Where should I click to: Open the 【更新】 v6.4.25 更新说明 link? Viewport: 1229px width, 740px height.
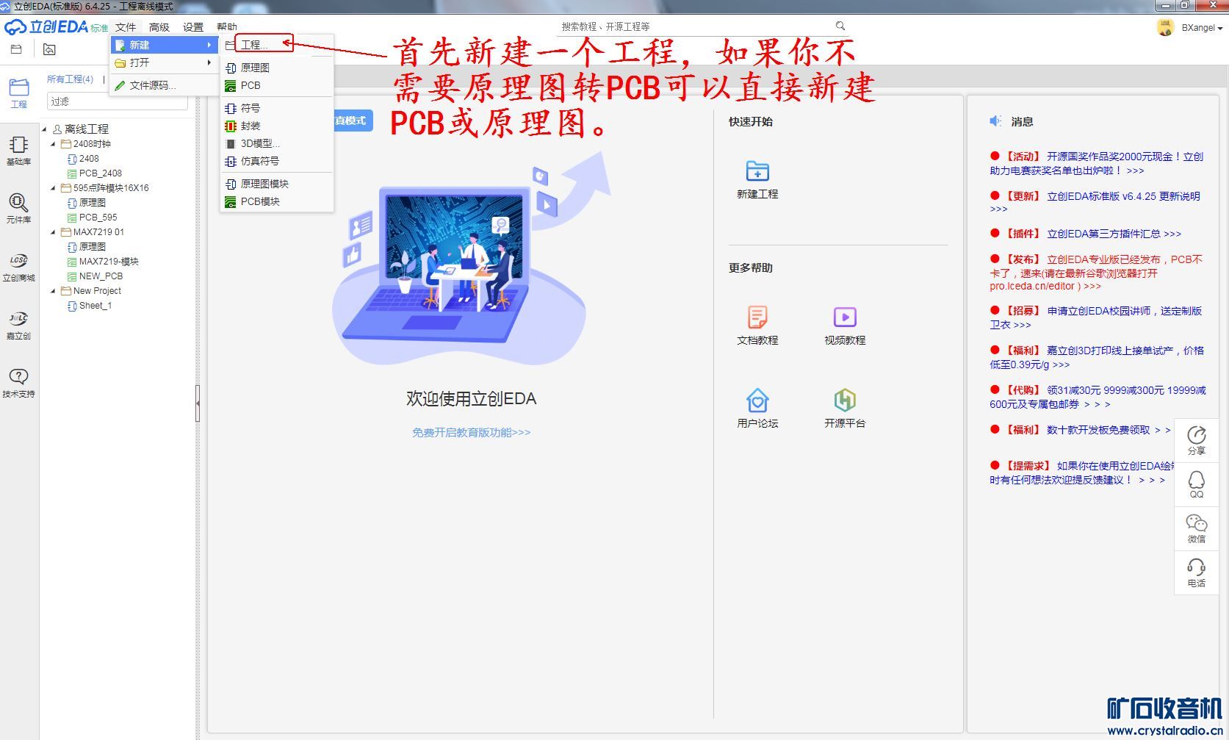pos(1095,202)
